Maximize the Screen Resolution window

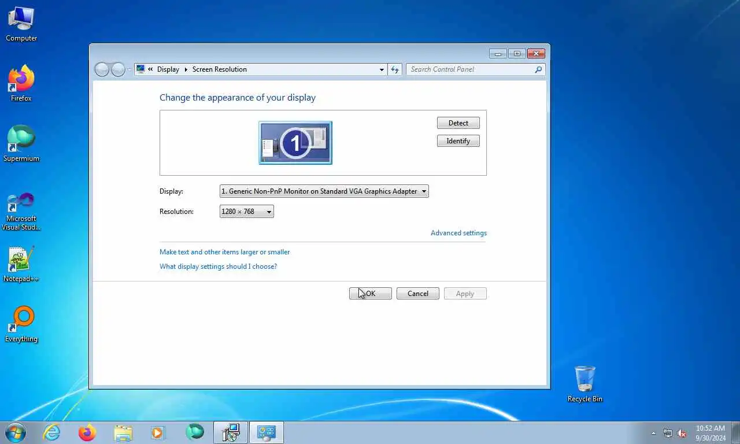pyautogui.click(x=516, y=54)
